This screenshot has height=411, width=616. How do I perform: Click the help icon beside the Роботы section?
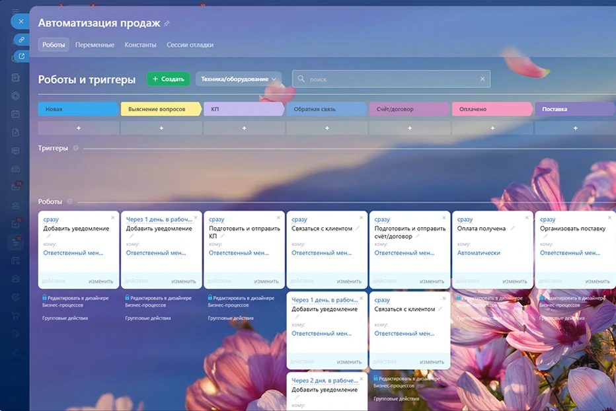69,202
